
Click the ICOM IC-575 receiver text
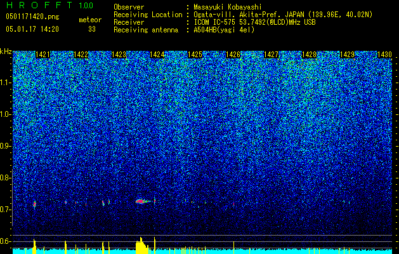tap(254, 22)
